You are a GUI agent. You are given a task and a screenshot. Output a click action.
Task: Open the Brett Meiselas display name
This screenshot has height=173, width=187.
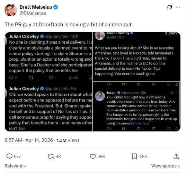[x=36, y=7]
